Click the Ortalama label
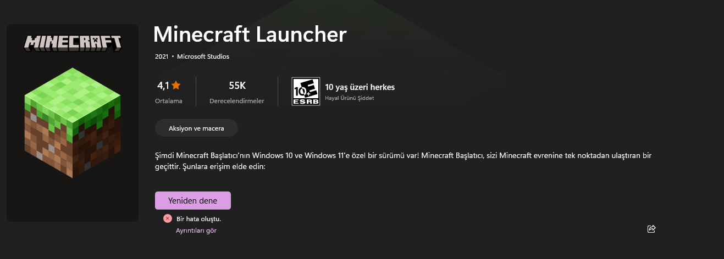Image resolution: width=724 pixels, height=259 pixels. click(x=168, y=101)
